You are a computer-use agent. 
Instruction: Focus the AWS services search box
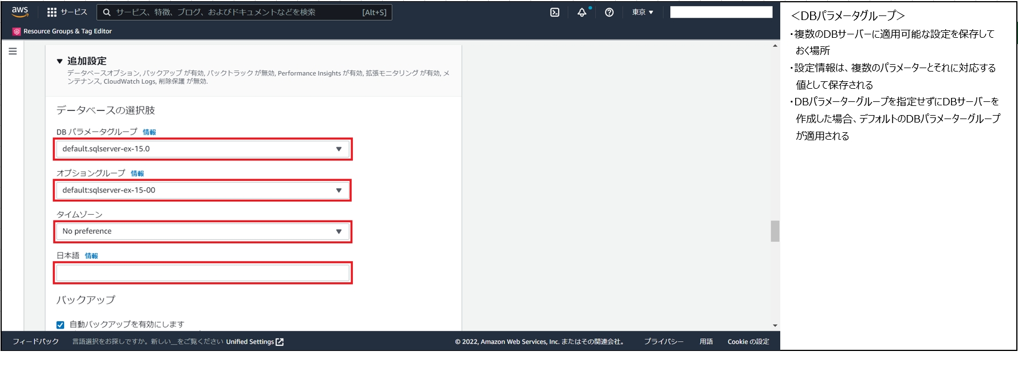[x=245, y=12]
